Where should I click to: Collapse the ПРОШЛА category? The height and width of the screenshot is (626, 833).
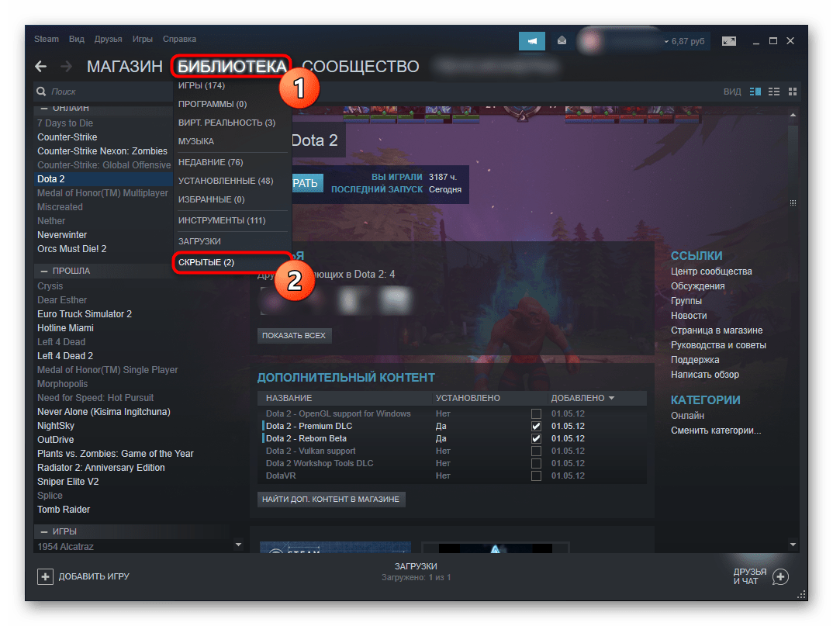click(44, 271)
